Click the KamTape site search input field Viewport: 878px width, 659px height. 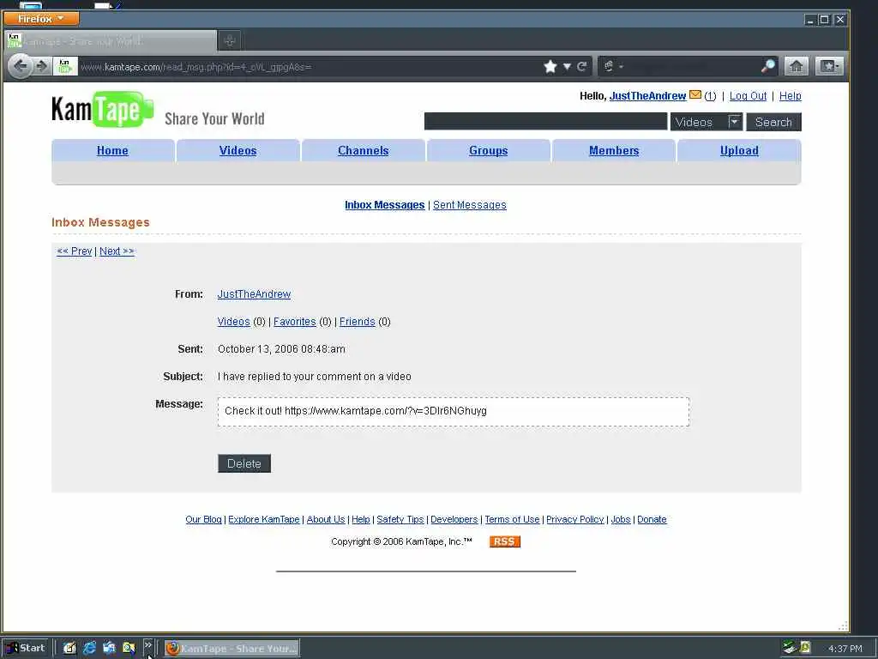point(545,122)
